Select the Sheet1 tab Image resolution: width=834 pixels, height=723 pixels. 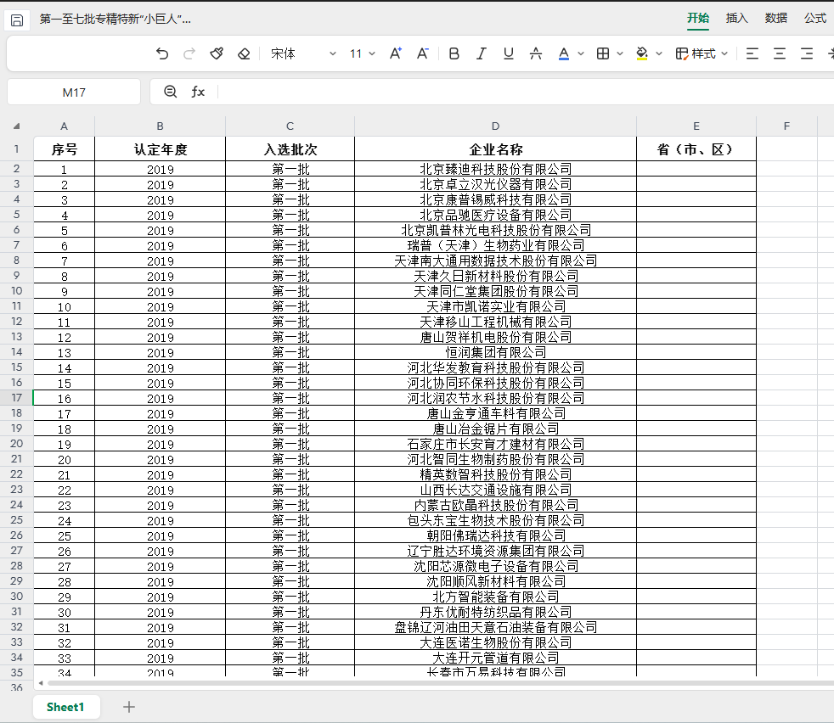[x=65, y=707]
